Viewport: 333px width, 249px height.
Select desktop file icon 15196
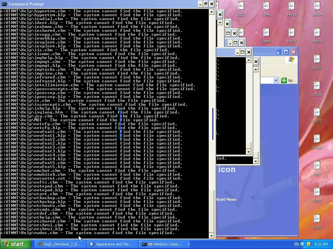[317, 142]
